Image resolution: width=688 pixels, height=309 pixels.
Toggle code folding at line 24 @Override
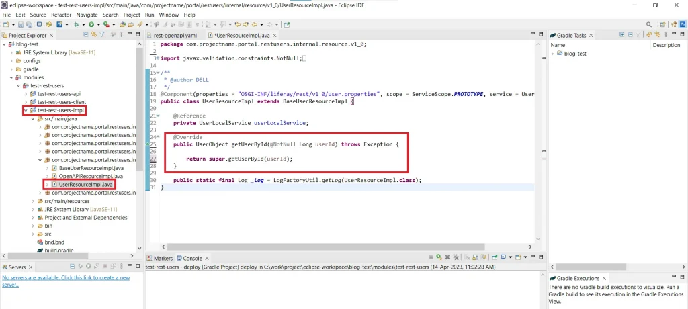click(x=157, y=137)
